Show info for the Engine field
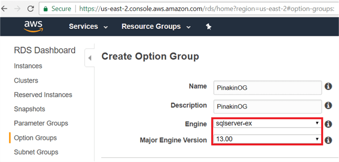 (x=328, y=124)
